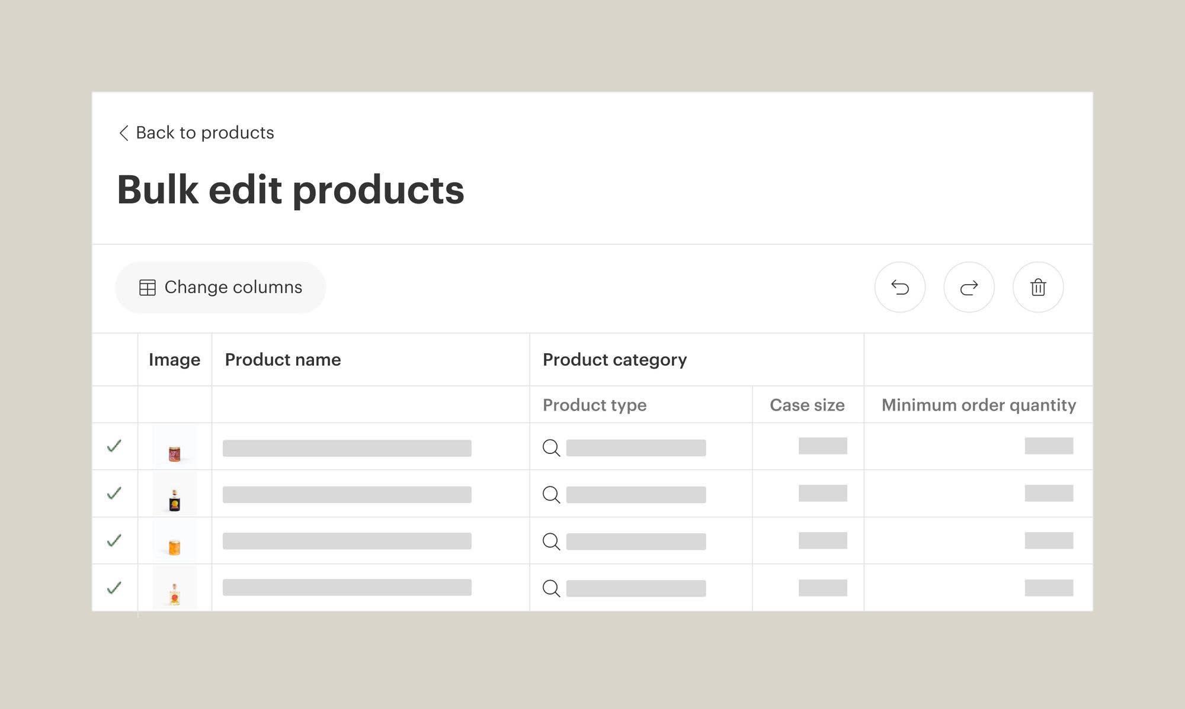Select the Product category column header
This screenshot has height=709, width=1185.
pos(614,360)
